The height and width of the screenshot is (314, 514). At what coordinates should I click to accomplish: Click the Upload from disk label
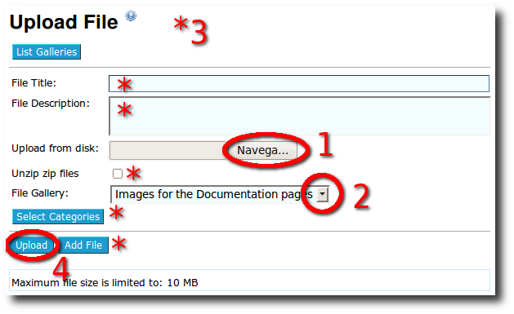[x=55, y=148]
